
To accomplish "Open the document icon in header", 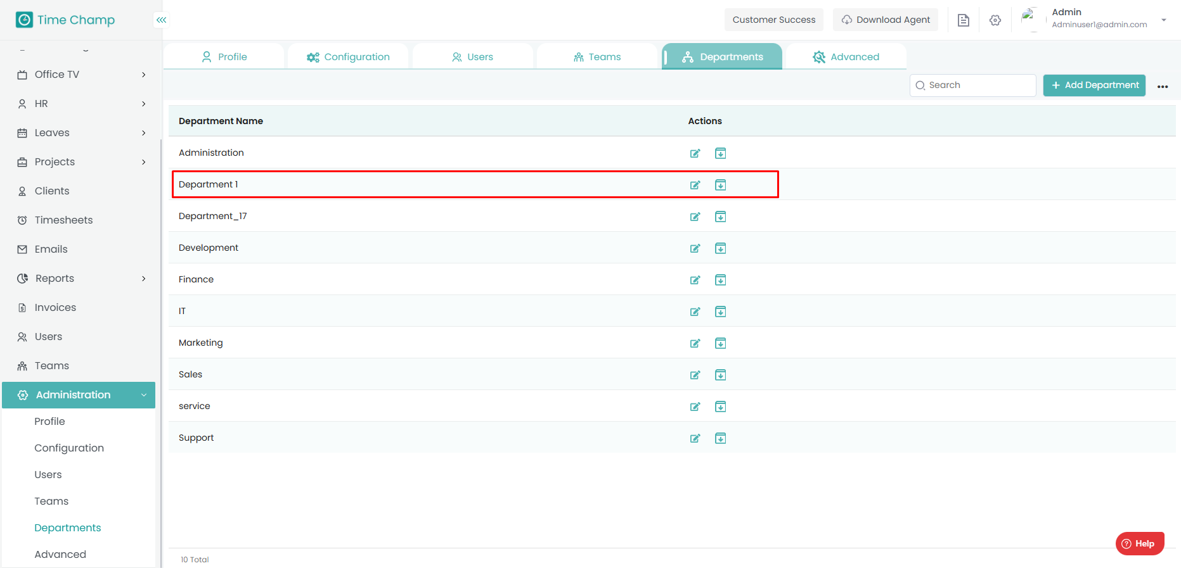I will [964, 20].
